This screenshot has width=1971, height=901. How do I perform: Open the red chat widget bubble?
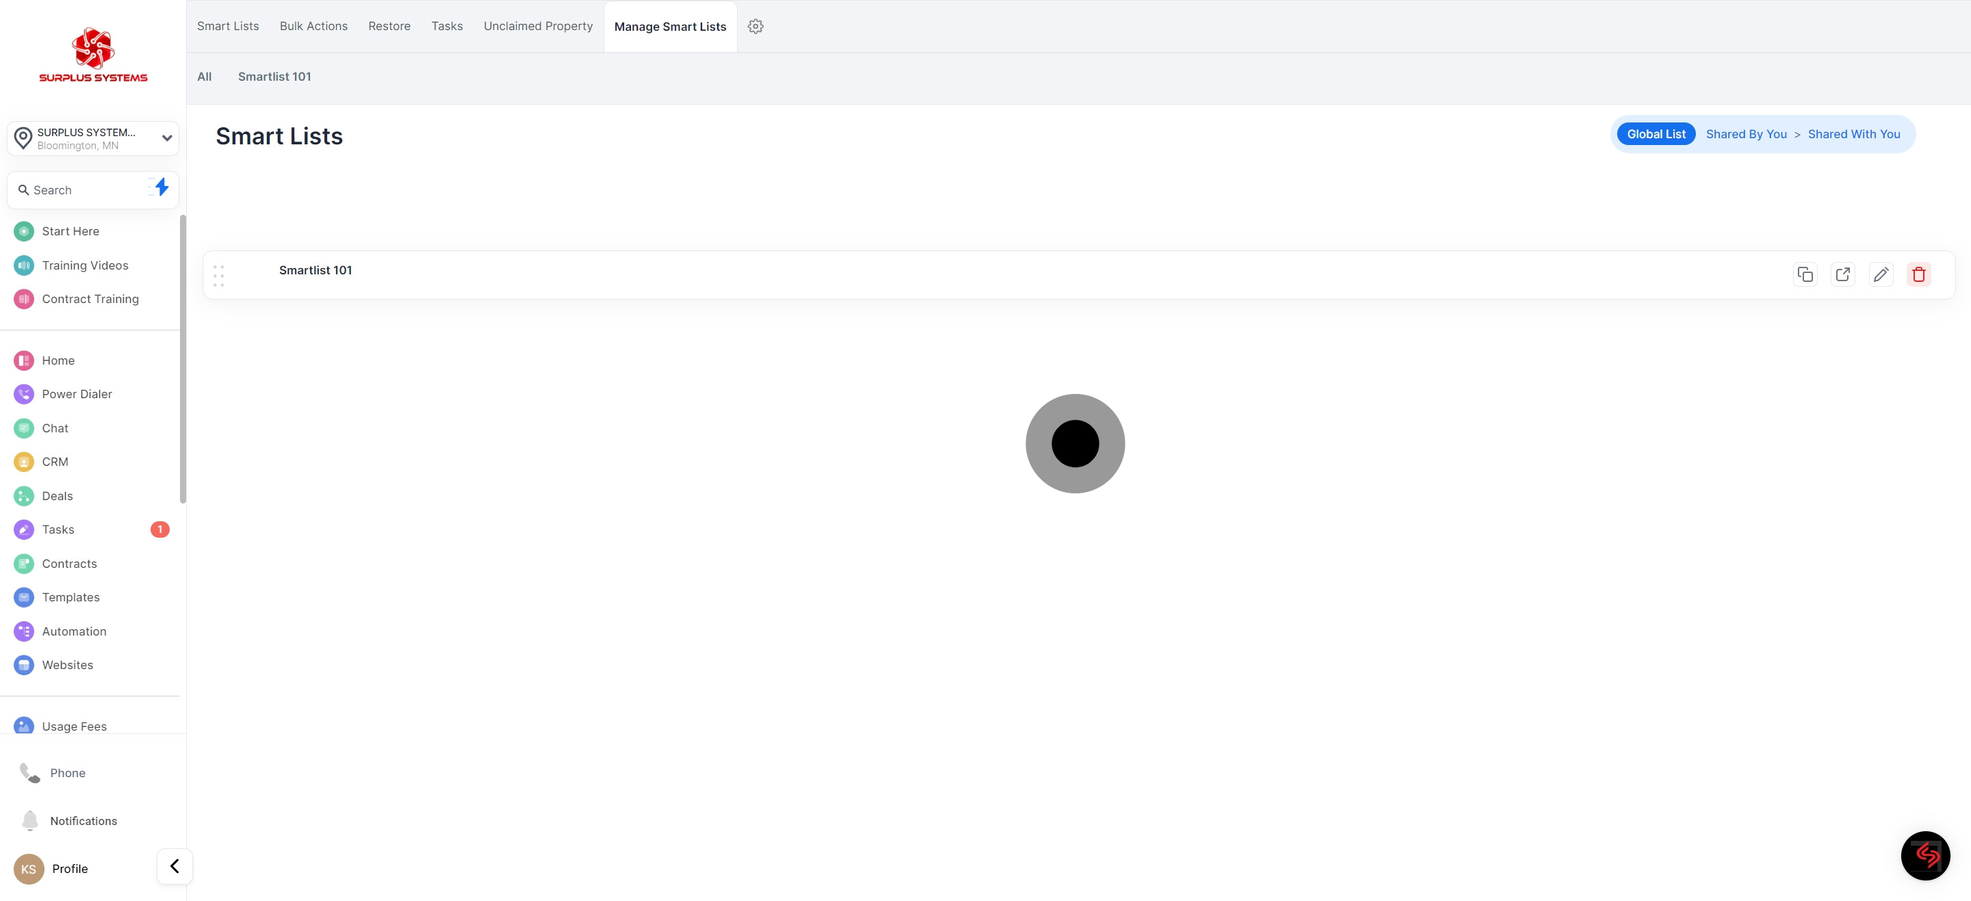pos(1925,856)
